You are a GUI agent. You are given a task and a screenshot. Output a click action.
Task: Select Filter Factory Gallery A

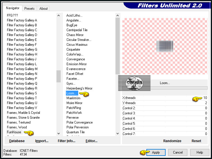(22, 20)
